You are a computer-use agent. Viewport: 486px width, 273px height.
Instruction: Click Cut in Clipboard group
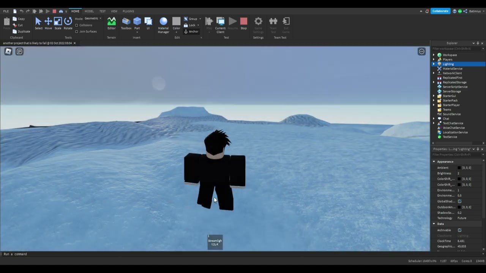coord(17,25)
